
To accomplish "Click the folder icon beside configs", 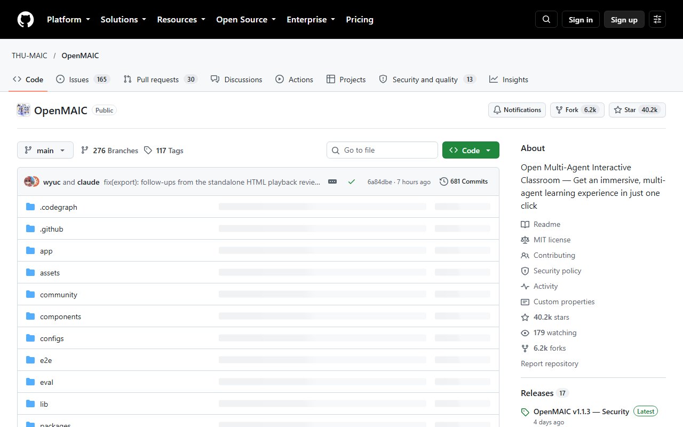I will click(30, 338).
